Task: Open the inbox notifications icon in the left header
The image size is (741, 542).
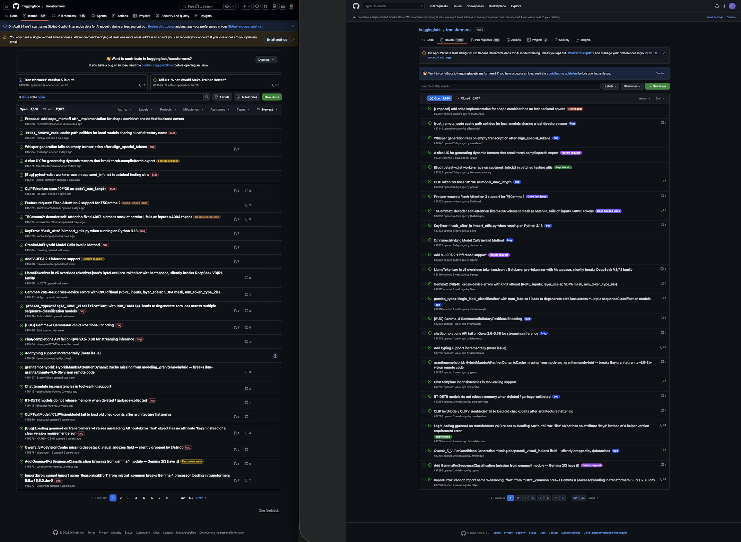Action: (x=283, y=6)
